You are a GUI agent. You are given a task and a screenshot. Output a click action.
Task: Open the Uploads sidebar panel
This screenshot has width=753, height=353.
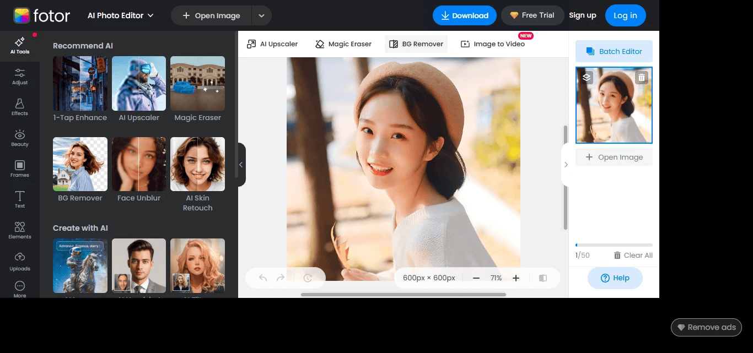pyautogui.click(x=20, y=262)
